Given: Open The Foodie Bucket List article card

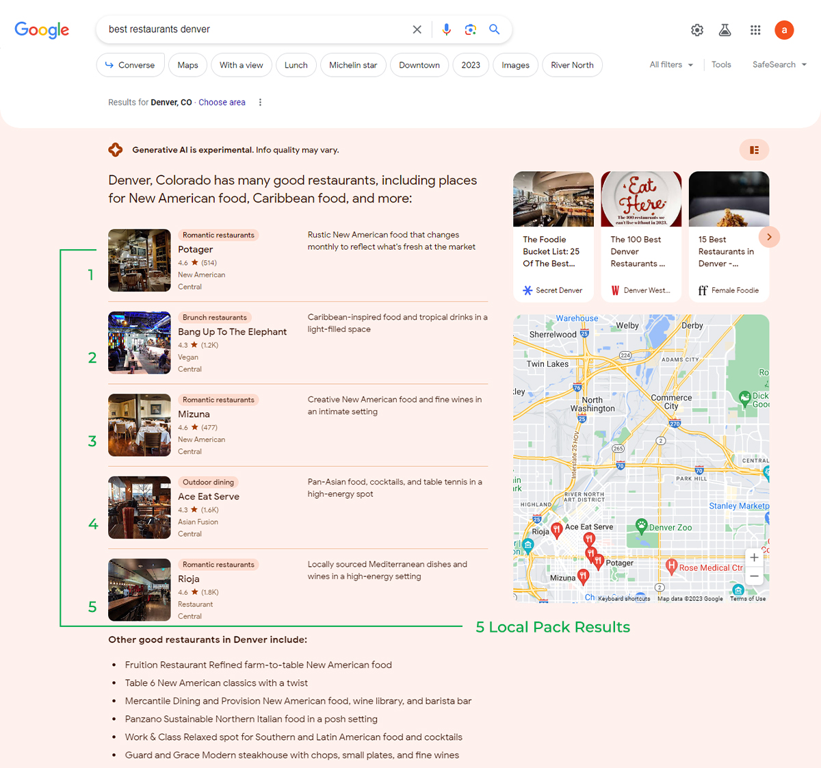Looking at the screenshot, I should (x=553, y=236).
